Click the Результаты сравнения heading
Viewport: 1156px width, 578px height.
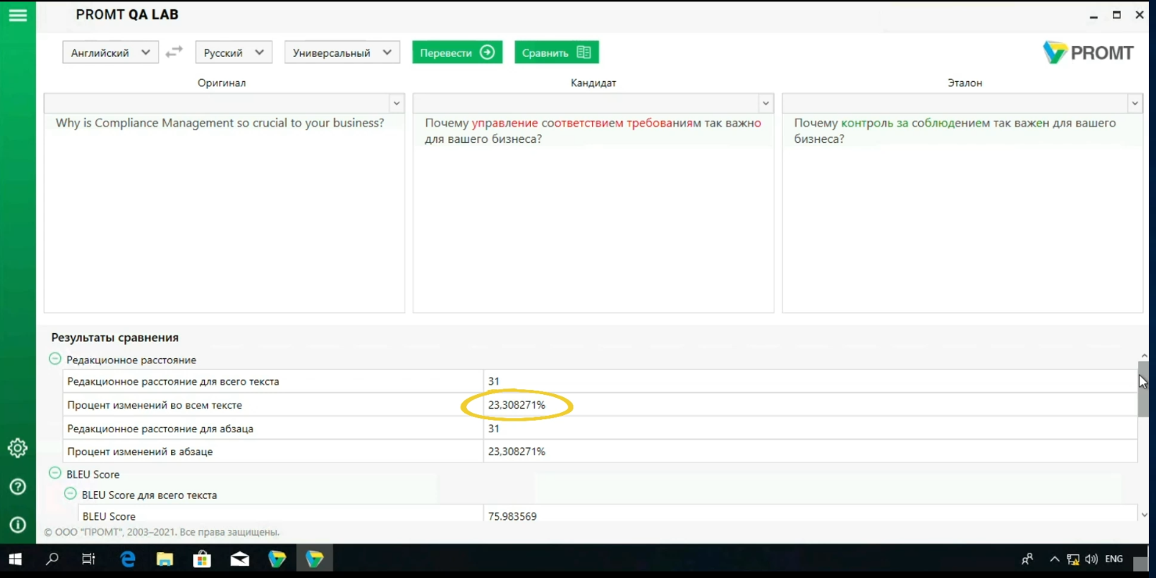pos(115,337)
